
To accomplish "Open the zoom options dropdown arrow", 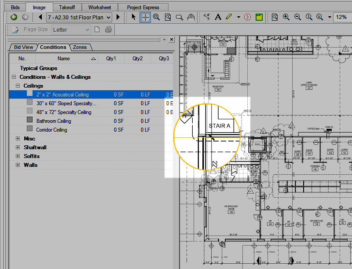I will (x=330, y=17).
